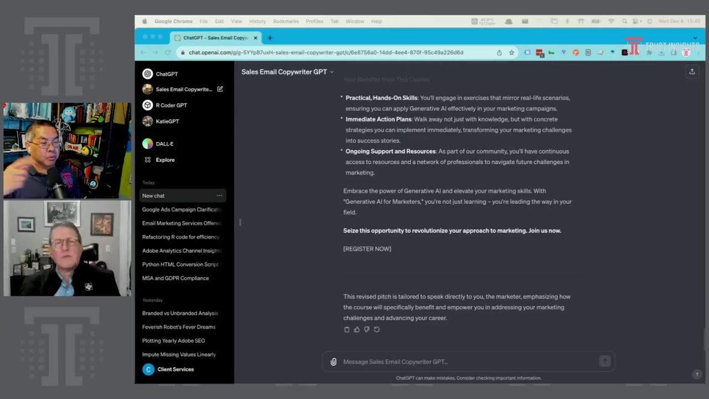Open the Chrome Edit menu
Screen dimensions: 709x399
219,21
